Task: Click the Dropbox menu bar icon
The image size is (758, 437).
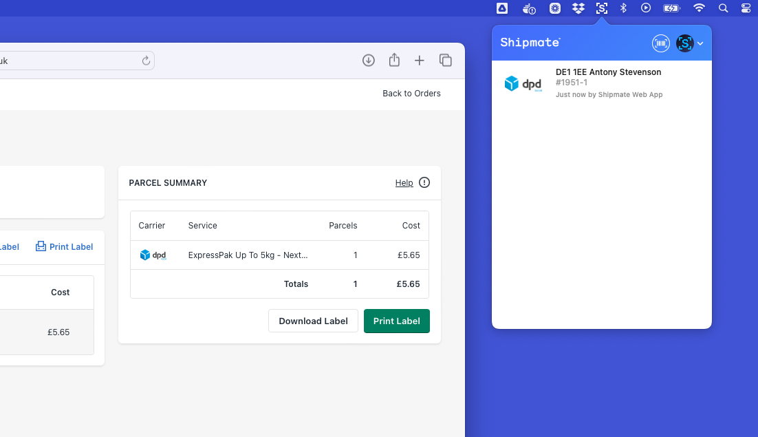Action: coord(578,8)
